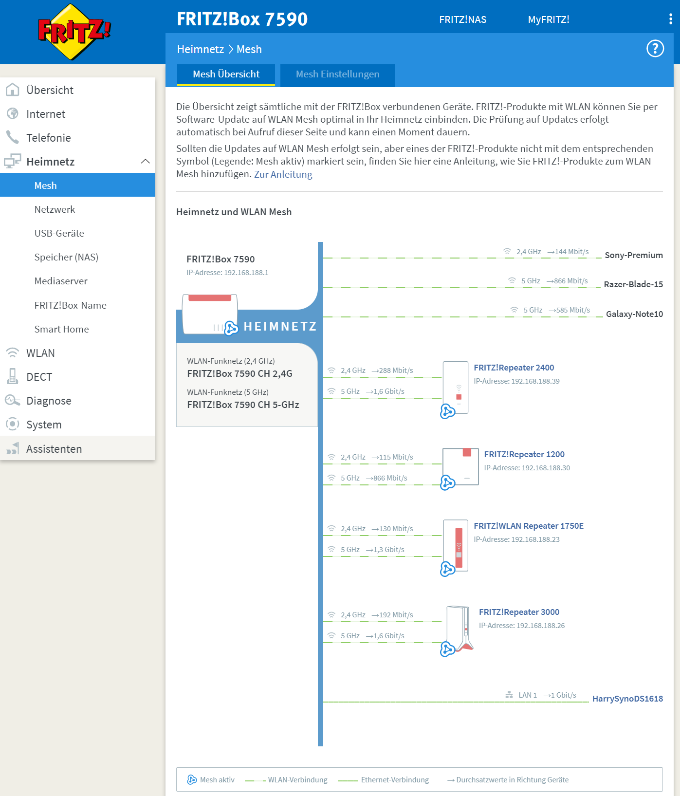680x796 pixels.
Task: Expand the System sidebar section
Action: pyautogui.click(x=44, y=425)
